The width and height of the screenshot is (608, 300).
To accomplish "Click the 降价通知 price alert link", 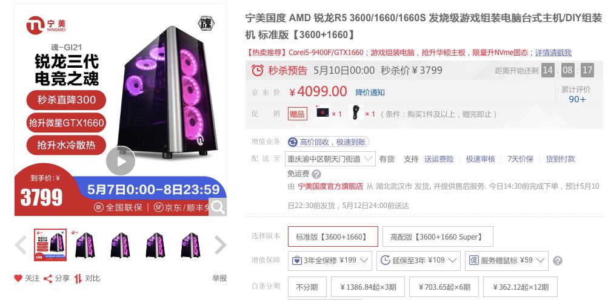I will pyautogui.click(x=370, y=93).
